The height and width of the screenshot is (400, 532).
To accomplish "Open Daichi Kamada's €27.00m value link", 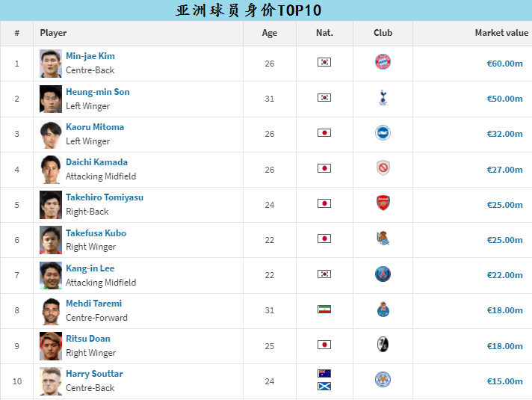I will click(504, 170).
